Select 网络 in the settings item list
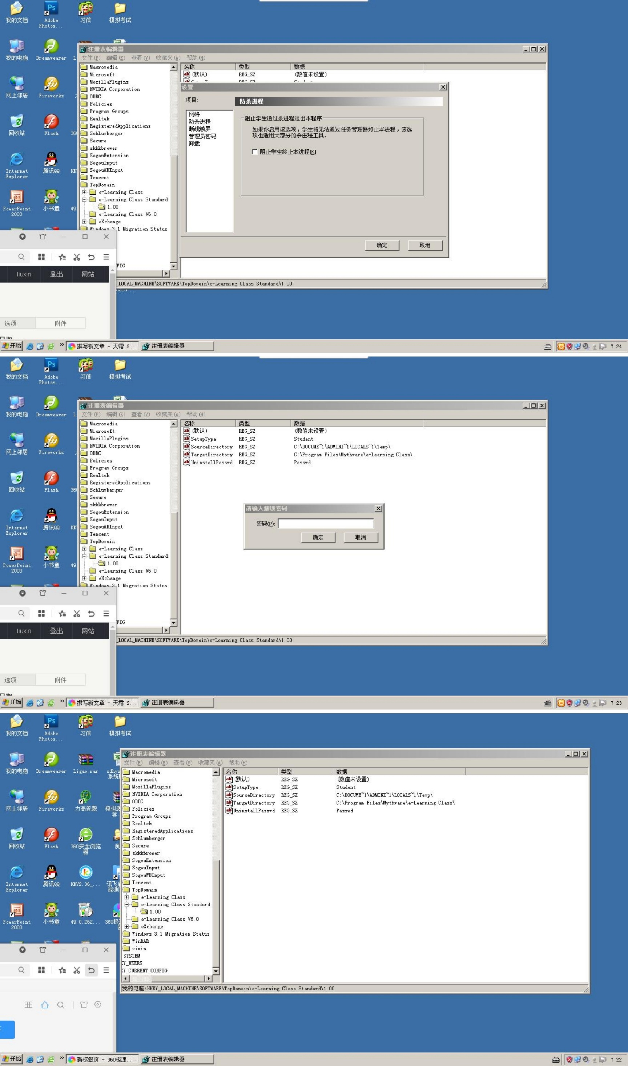Image resolution: width=628 pixels, height=1066 pixels. [x=194, y=114]
